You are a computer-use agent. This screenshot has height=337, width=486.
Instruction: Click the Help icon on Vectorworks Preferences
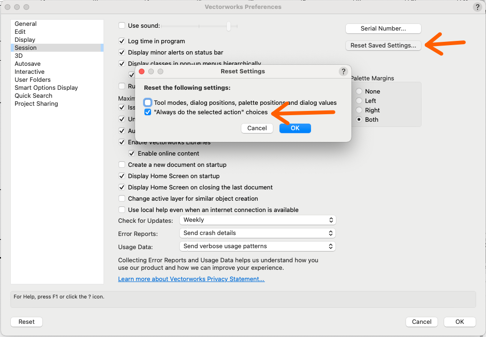tap(477, 7)
